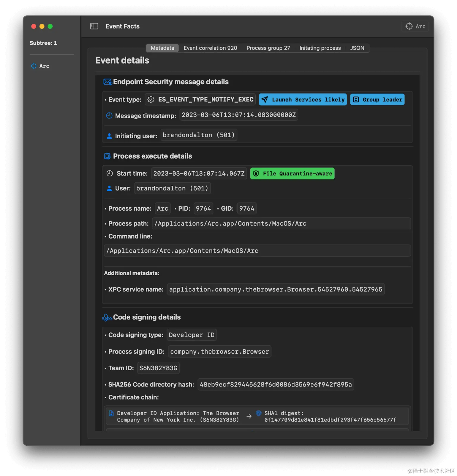Click the GID value 9764

click(x=247, y=208)
